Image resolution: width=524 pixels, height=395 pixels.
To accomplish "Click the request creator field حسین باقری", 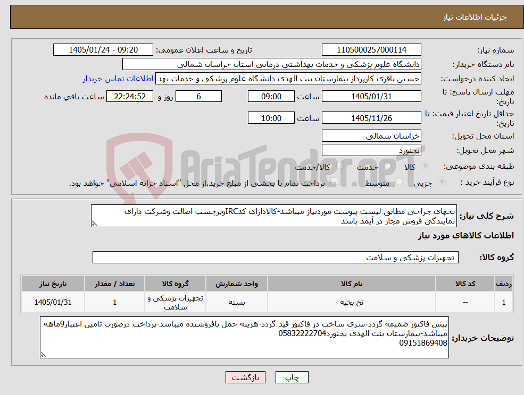I will [x=288, y=79].
